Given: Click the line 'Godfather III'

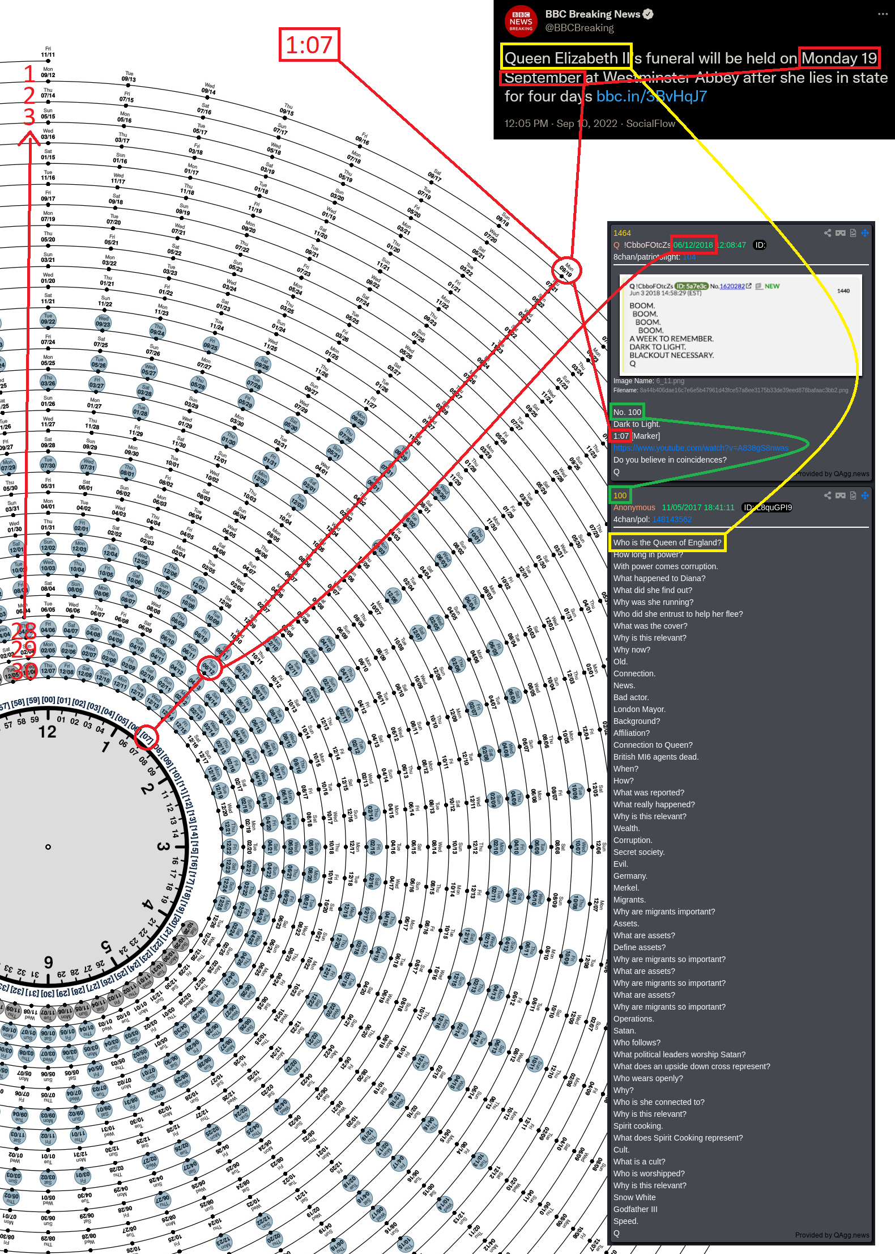Looking at the screenshot, I should (636, 1209).
